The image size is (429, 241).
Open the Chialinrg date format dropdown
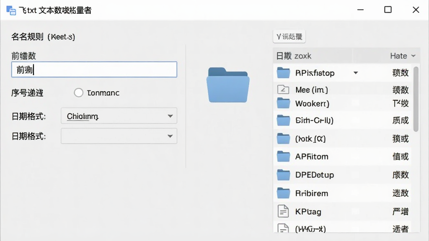[119, 116]
